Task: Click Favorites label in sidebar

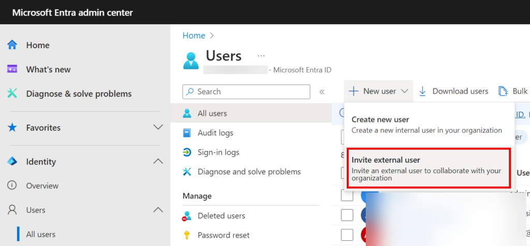Action: pos(43,128)
